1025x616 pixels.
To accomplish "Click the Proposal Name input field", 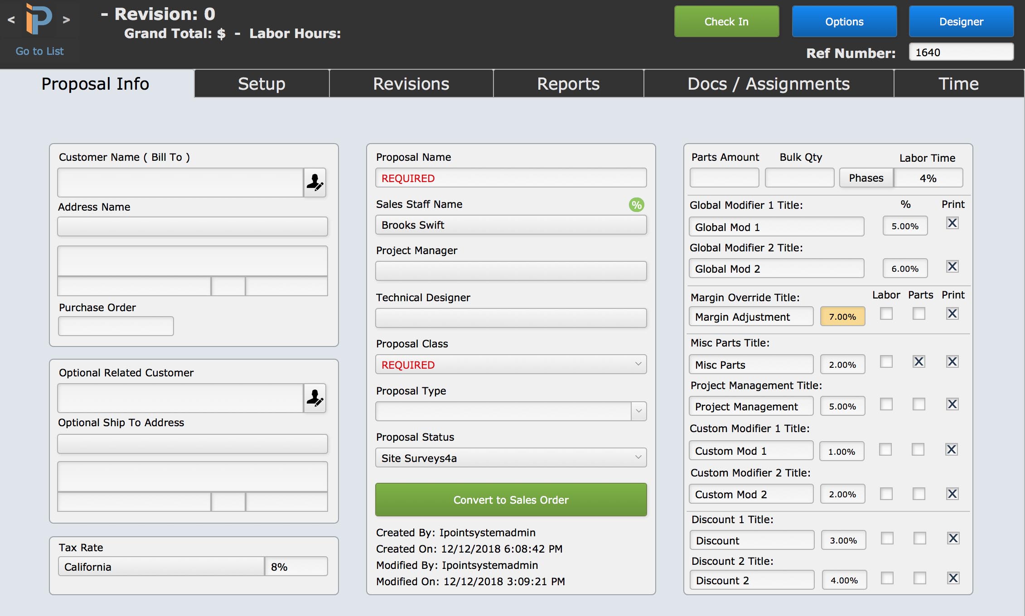I will coord(511,178).
